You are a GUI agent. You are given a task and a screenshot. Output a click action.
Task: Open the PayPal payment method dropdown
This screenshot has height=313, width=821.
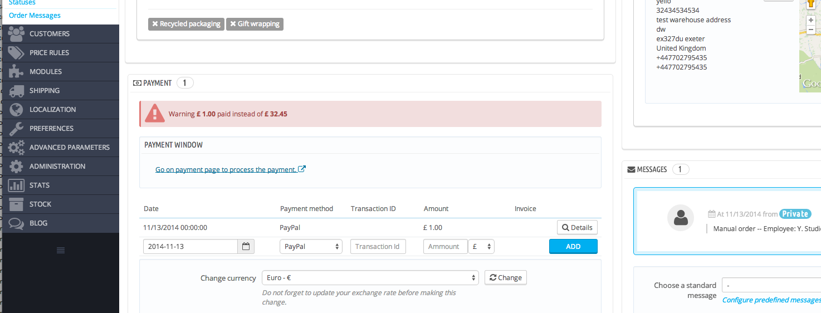coord(311,246)
